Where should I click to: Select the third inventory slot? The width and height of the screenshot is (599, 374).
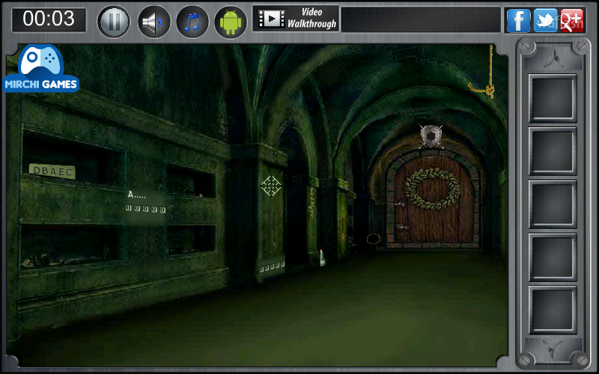tap(553, 204)
